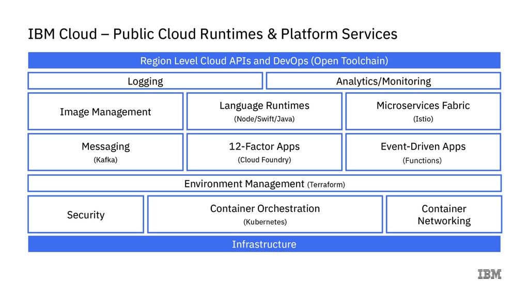
Task: Click the Logging box
Action: tap(145, 81)
